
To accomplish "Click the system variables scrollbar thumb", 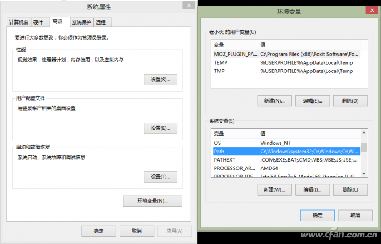I will click(x=364, y=147).
